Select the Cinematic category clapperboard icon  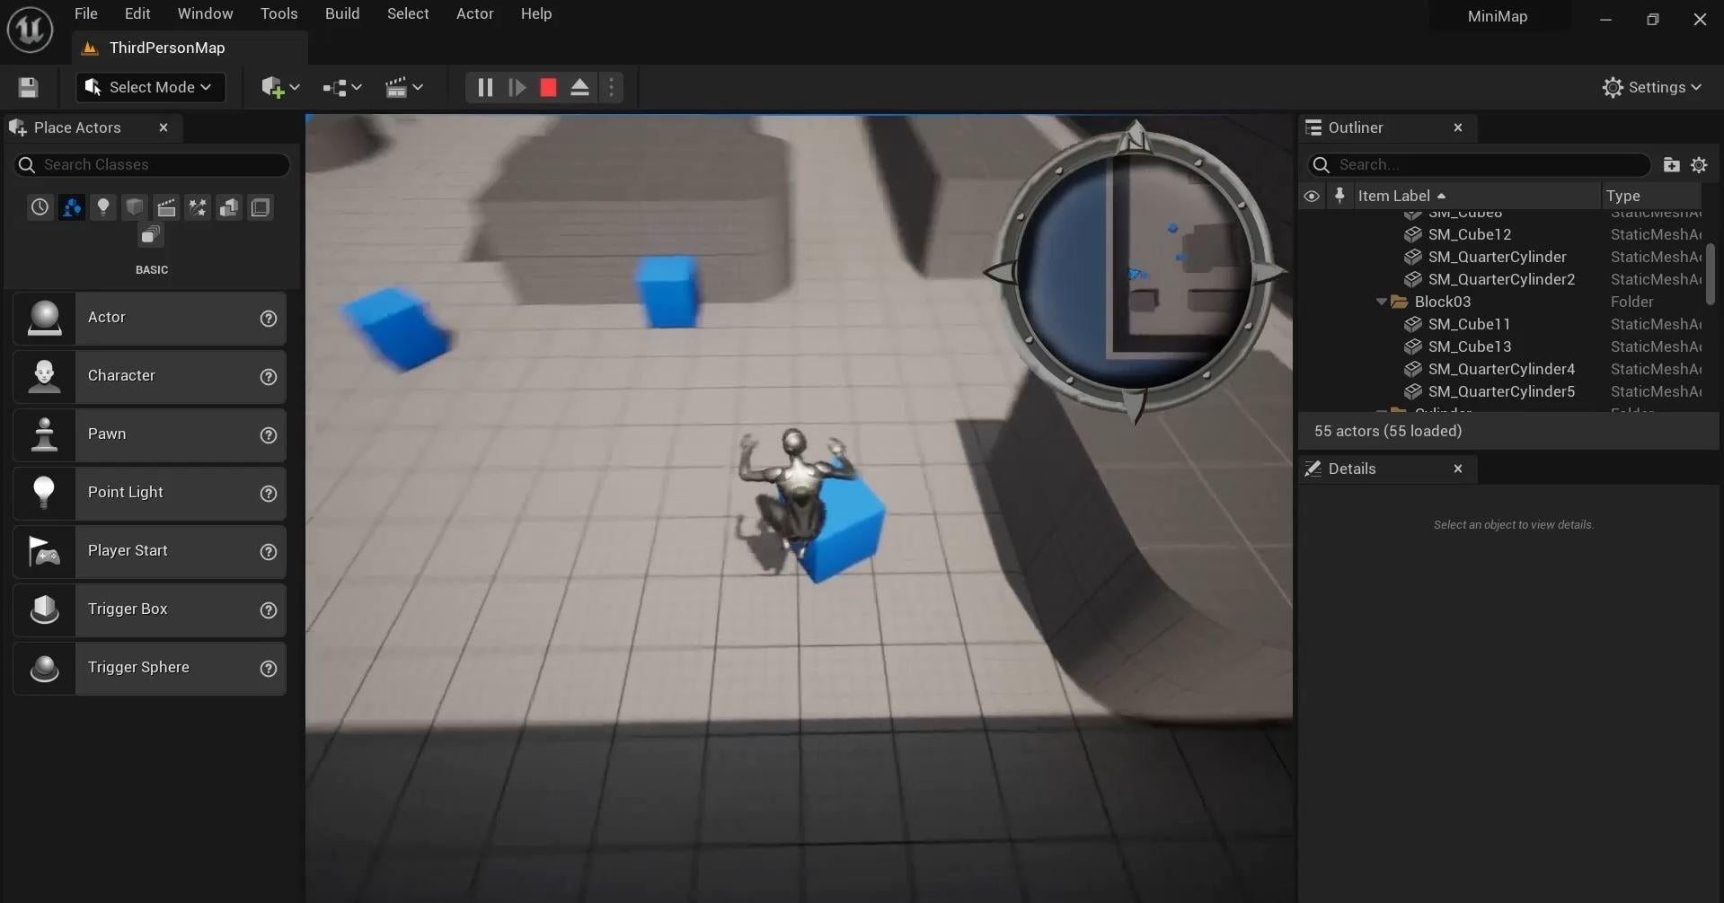[x=166, y=207]
